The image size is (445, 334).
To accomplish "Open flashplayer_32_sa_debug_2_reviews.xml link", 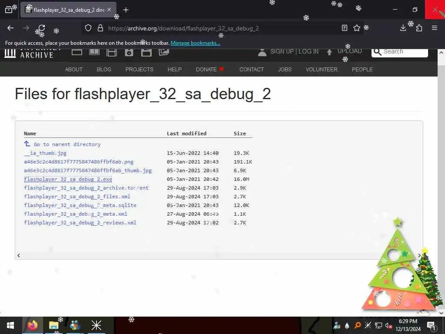I will tap(80, 223).
